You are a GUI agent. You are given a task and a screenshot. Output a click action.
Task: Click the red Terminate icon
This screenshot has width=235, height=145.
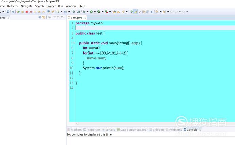(27, 12)
